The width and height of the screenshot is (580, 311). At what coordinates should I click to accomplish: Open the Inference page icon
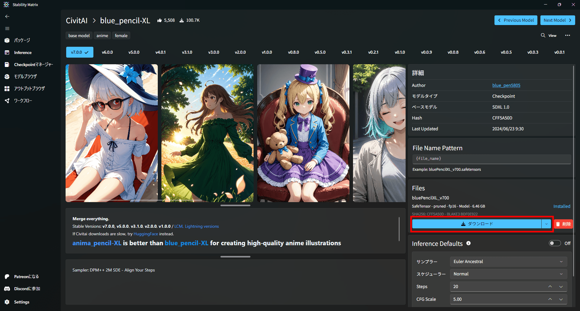(x=7, y=52)
